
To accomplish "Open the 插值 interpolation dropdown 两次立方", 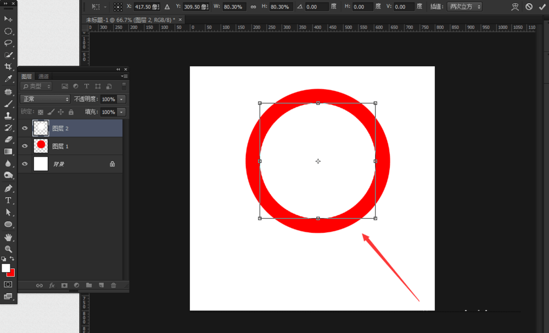I will (x=464, y=7).
